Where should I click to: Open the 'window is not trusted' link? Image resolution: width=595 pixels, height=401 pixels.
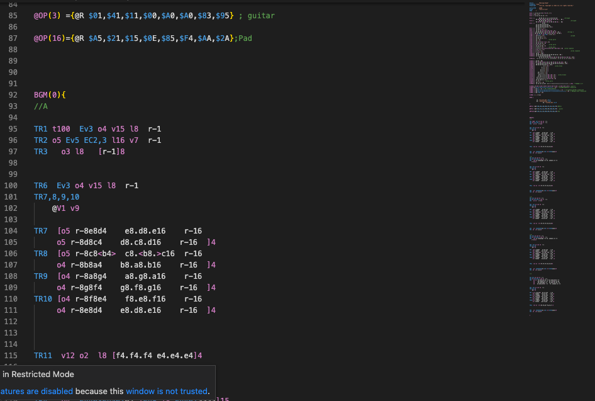[x=167, y=391]
